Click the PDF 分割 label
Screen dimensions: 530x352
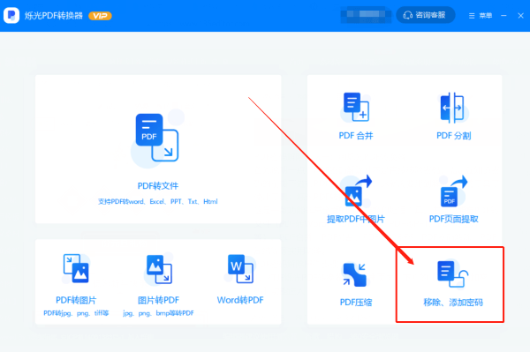pos(454,136)
